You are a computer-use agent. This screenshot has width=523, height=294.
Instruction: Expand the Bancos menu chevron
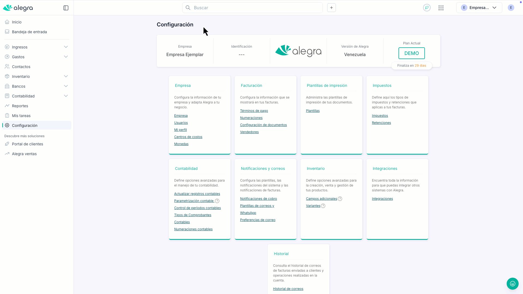[x=66, y=86]
